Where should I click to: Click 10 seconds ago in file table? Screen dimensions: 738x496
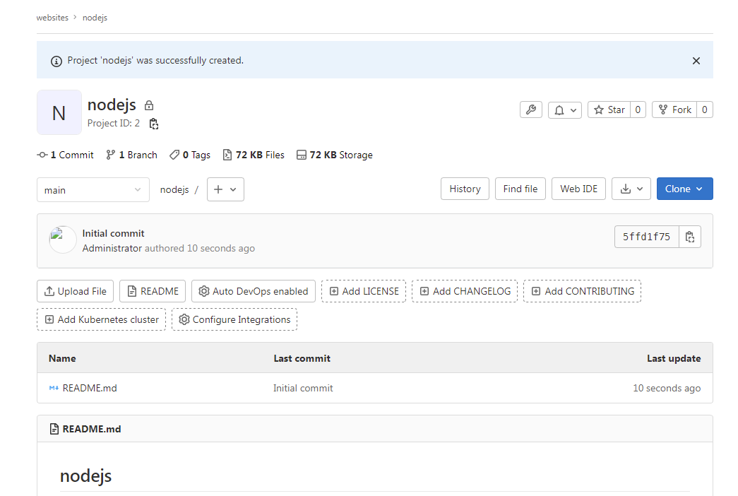click(667, 388)
